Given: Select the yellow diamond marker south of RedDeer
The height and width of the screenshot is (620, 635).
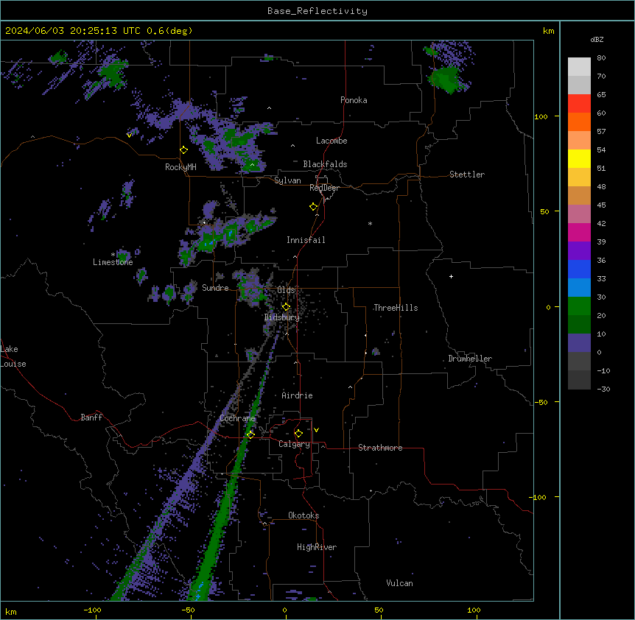Looking at the screenshot, I should 314,207.
